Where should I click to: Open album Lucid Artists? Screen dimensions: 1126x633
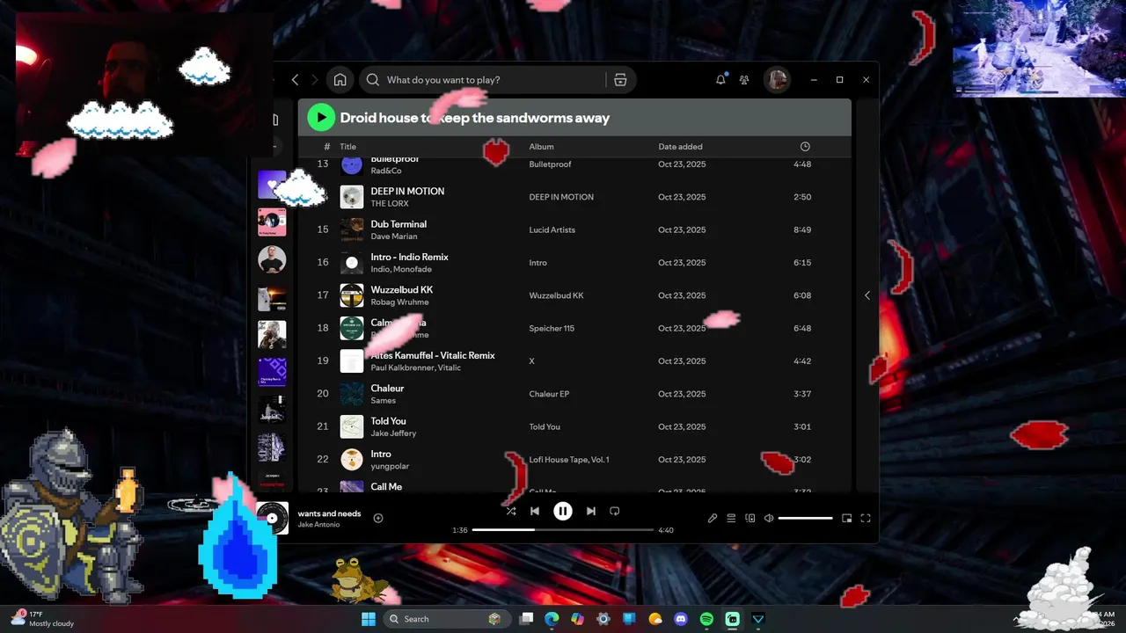[x=552, y=230]
